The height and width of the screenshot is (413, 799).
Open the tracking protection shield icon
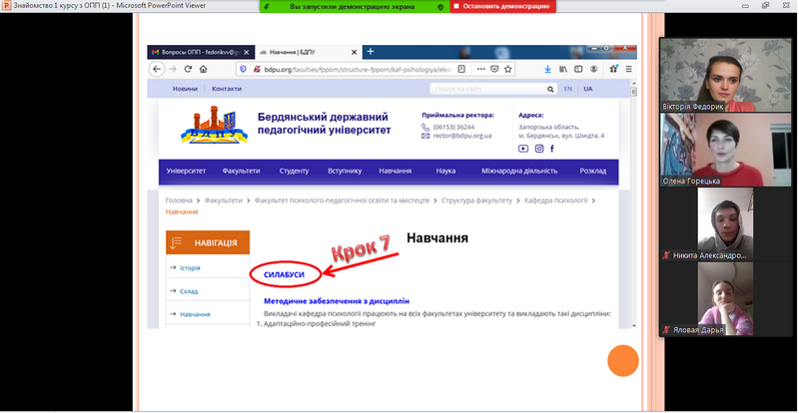[x=243, y=69]
